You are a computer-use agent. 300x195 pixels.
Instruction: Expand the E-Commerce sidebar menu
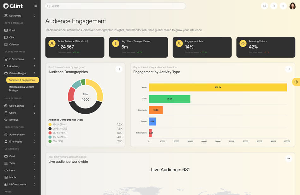[20, 59]
